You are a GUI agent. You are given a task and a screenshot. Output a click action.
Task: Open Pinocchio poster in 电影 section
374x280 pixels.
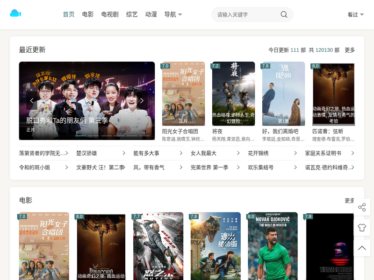tap(101, 246)
